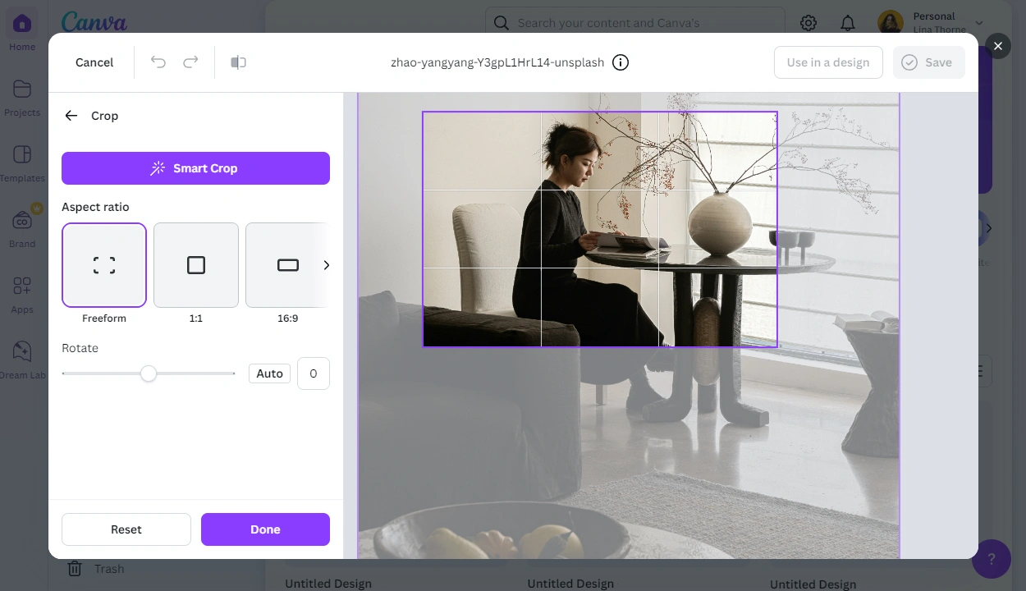Click the Smart Crop button
This screenshot has height=591, width=1026.
tap(195, 168)
